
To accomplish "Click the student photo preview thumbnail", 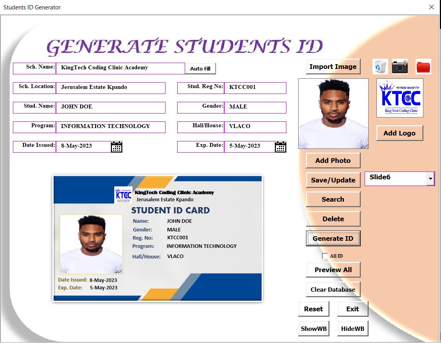I will pyautogui.click(x=333, y=113).
